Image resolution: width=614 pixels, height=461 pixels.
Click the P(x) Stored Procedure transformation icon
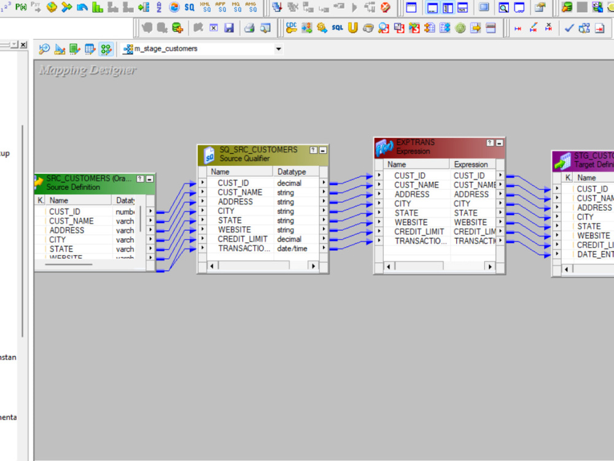click(x=21, y=7)
